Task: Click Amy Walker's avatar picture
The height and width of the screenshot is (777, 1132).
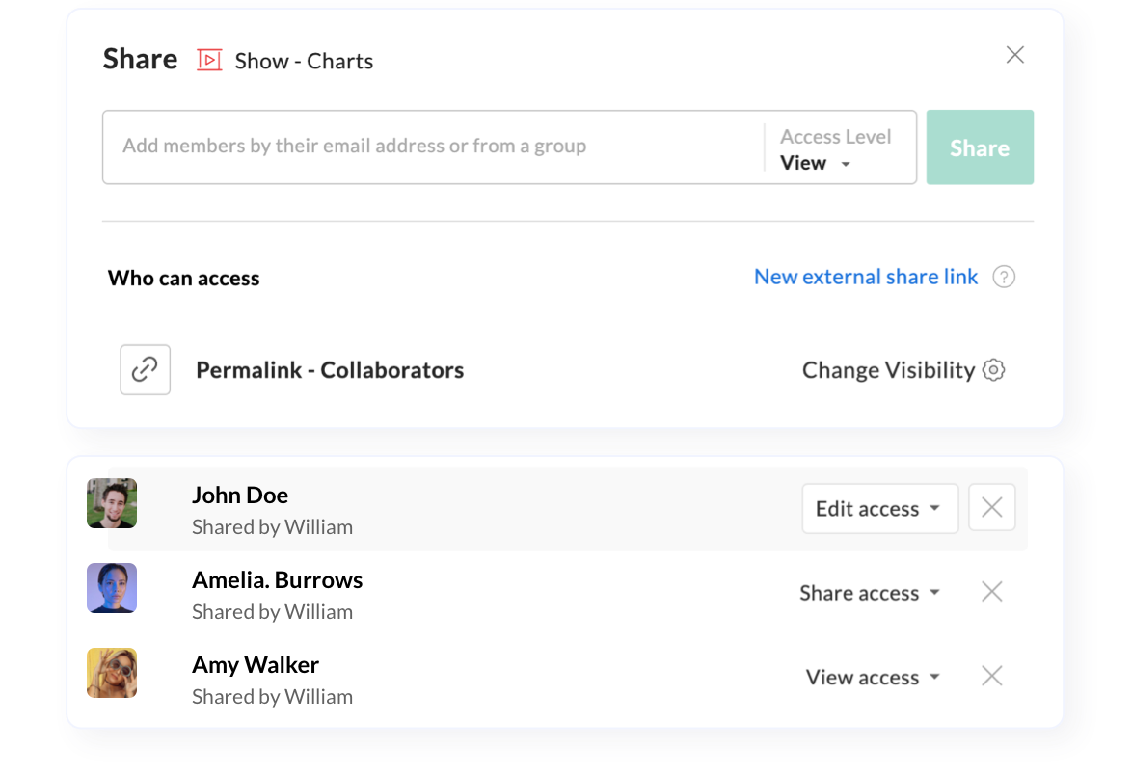Action: pos(112,673)
